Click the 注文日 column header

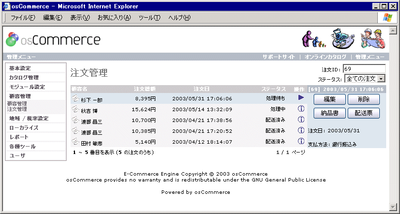click(x=201, y=89)
